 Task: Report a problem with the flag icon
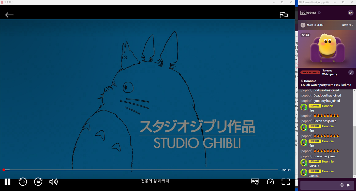[x=284, y=15]
